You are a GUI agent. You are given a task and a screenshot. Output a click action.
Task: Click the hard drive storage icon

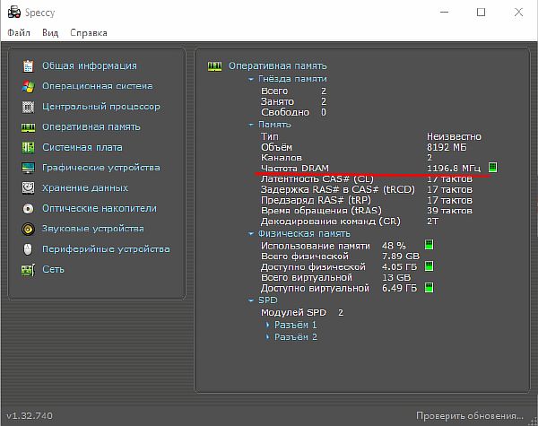pyautogui.click(x=28, y=188)
